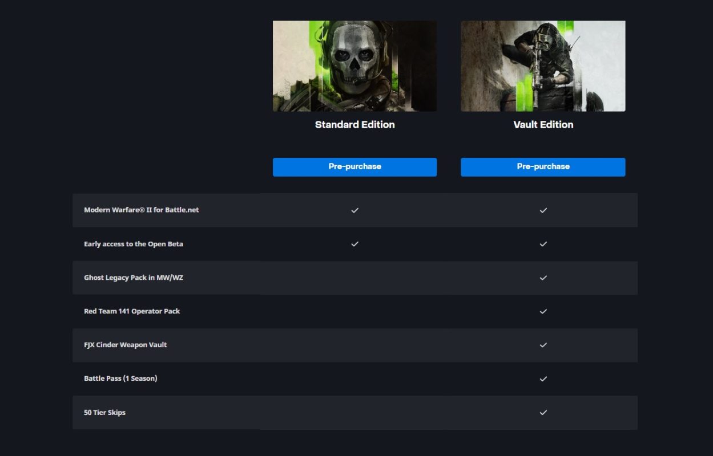
Task: Click Vault checkmark for Battle Pass row
Action: [543, 378]
